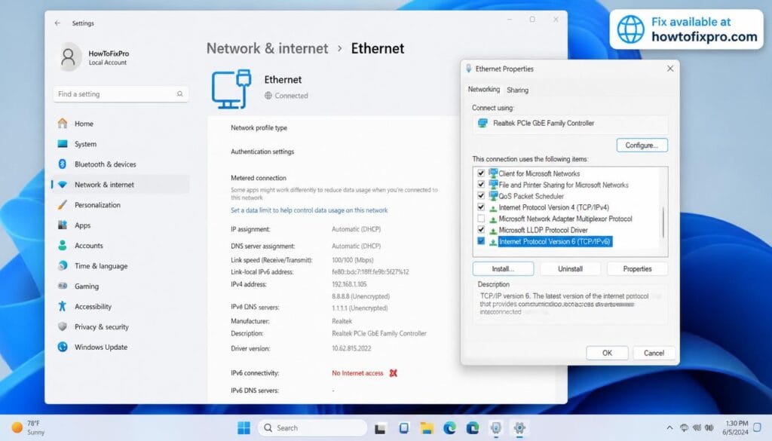Viewport: 772px width, 441px height.
Task: Uncheck Microsoft LLDP Protocol Driver
Action: coord(481,230)
